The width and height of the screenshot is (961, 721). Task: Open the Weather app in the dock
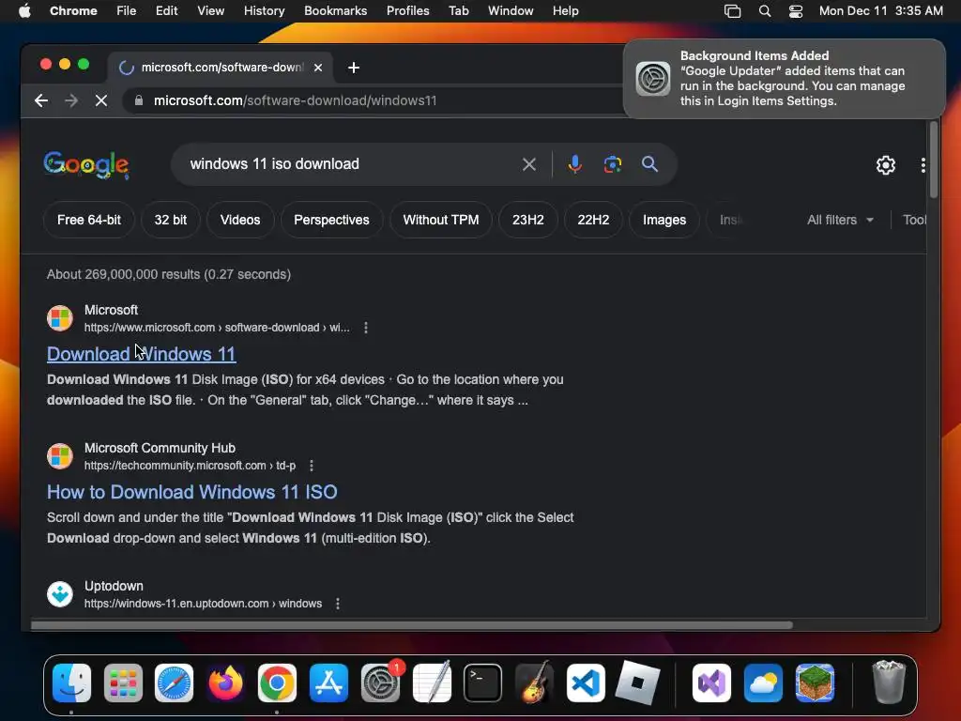(x=763, y=683)
